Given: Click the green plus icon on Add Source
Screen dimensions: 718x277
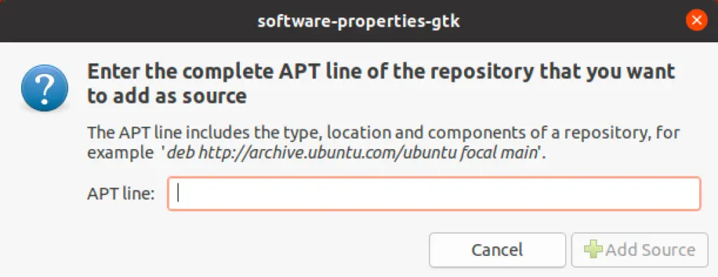Looking at the screenshot, I should tap(593, 250).
